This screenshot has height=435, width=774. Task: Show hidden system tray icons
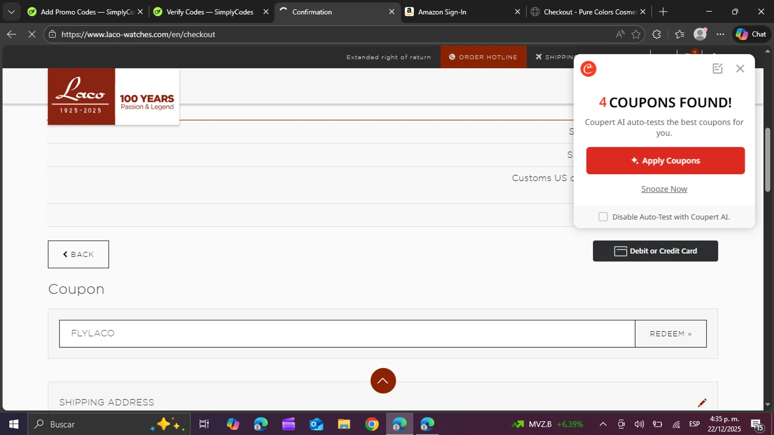603,424
